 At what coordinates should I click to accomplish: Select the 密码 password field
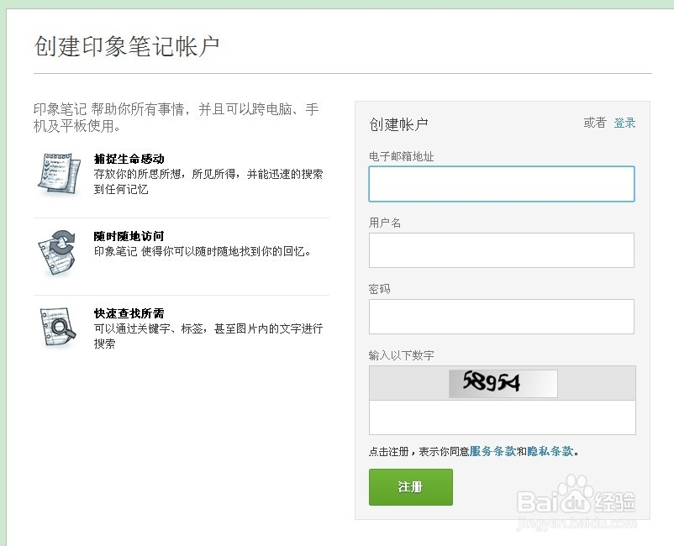[x=502, y=317]
